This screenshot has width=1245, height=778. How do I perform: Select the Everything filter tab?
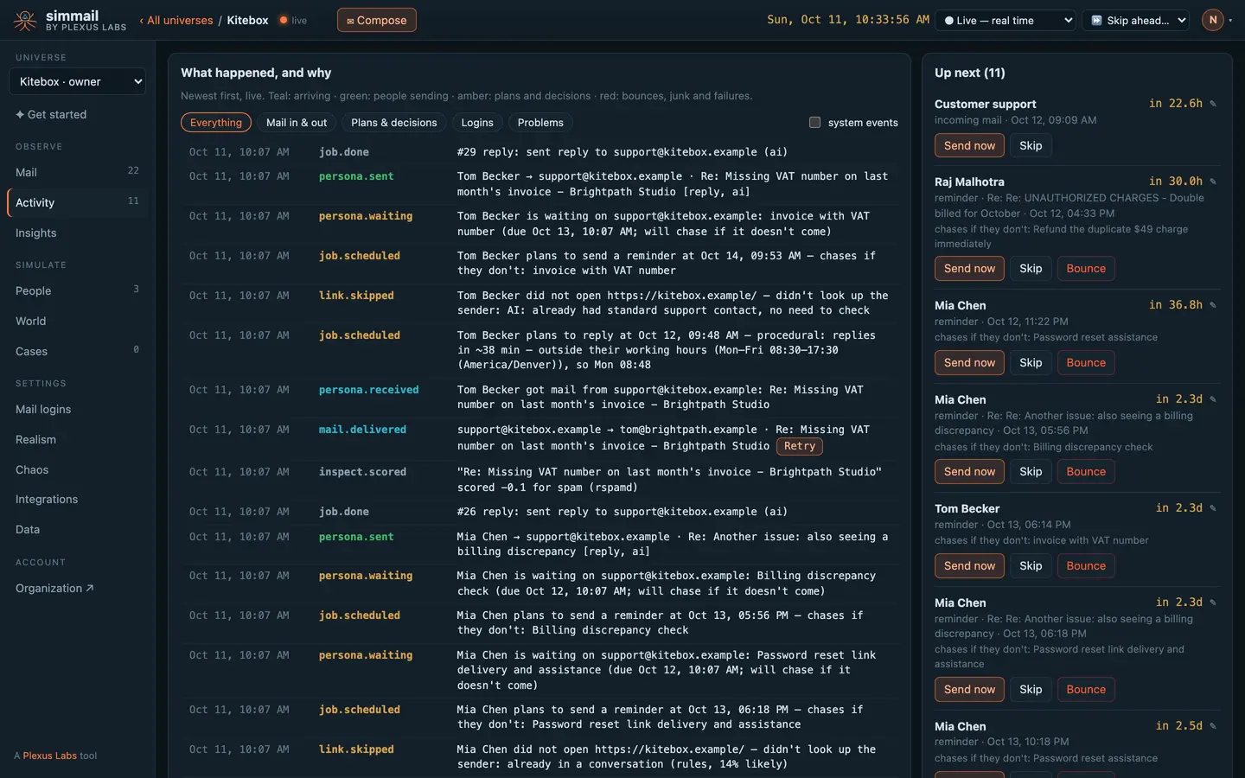coord(216,123)
